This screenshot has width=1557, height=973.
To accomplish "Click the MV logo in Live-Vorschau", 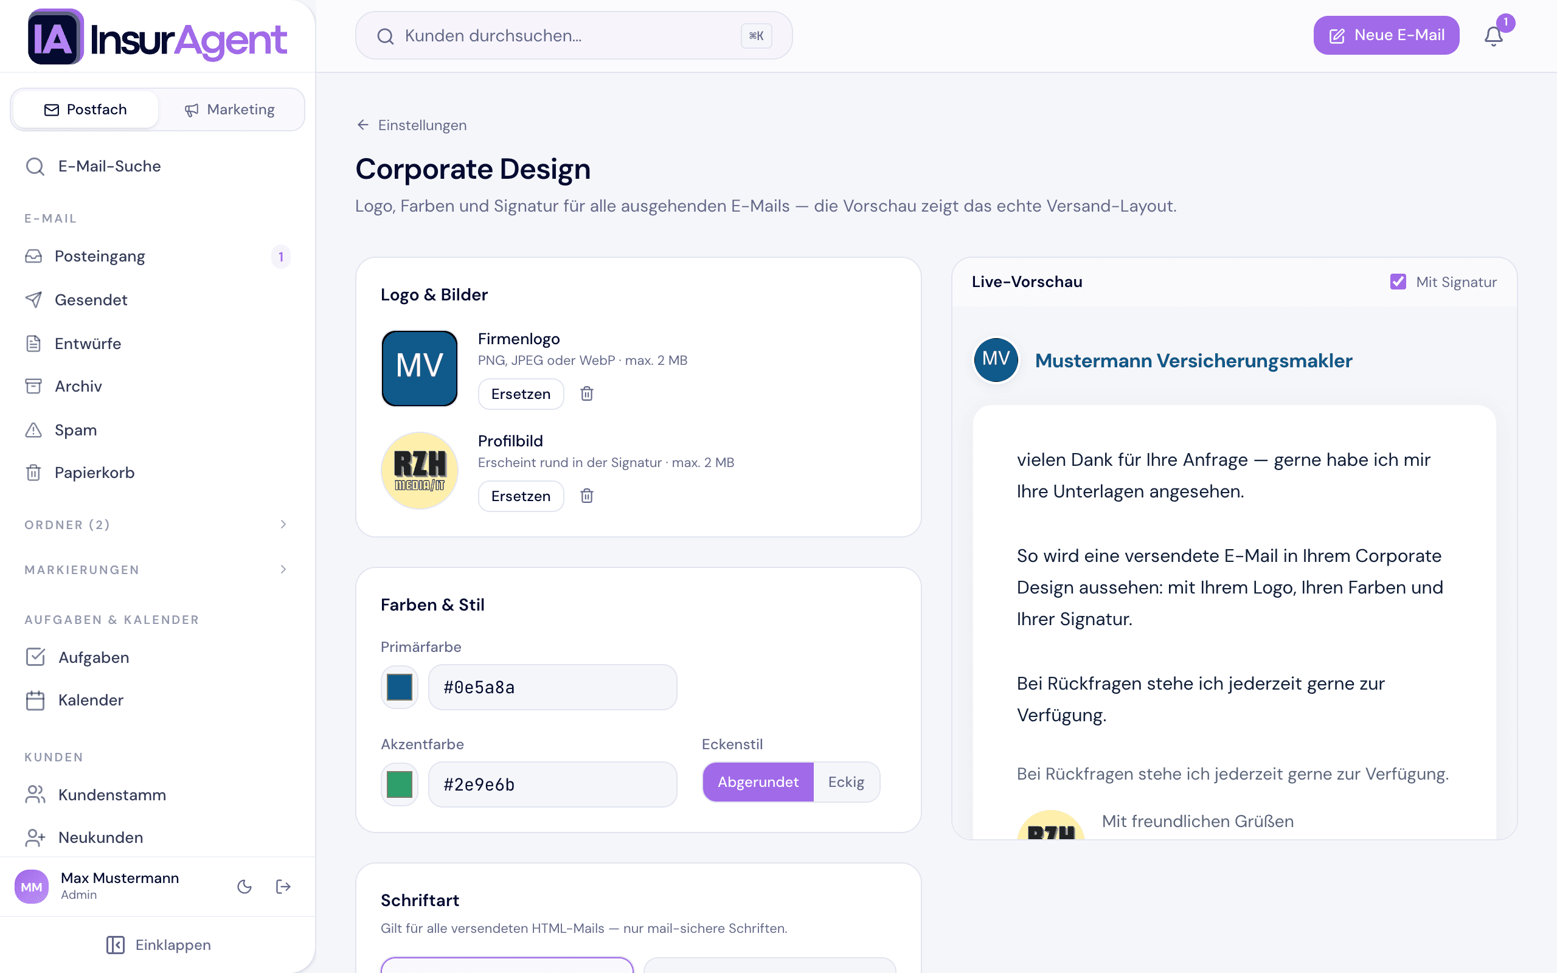I will [996, 360].
